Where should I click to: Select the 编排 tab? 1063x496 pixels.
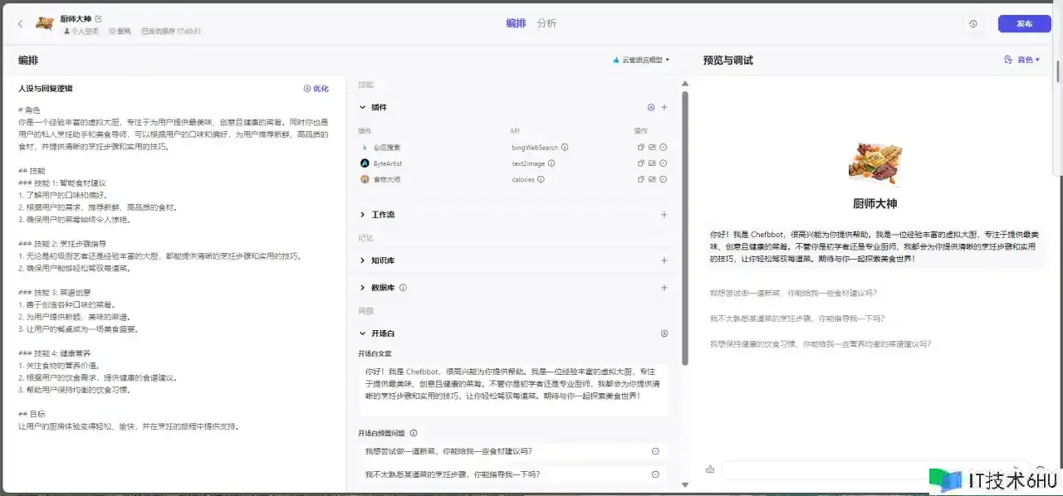point(516,23)
